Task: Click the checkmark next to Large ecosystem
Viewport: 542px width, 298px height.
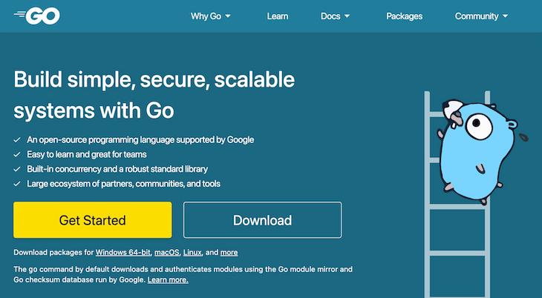Action: 17,184
